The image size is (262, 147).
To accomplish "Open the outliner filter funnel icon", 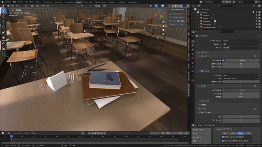I will pyautogui.click(x=254, y=6).
